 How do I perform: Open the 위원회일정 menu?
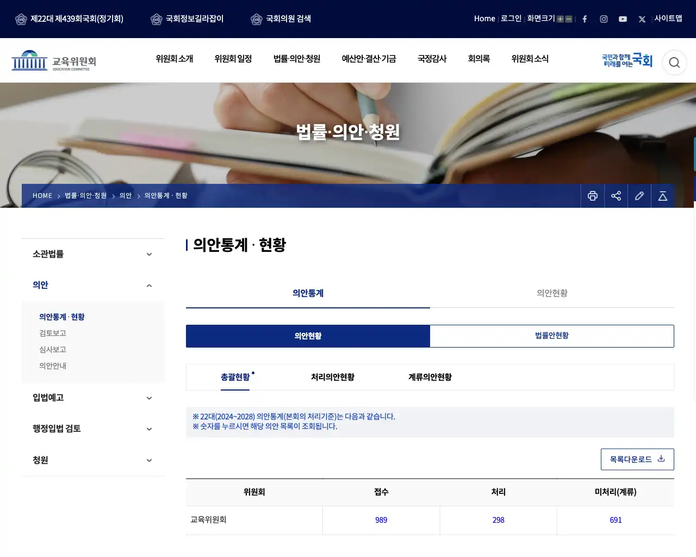[x=233, y=59]
